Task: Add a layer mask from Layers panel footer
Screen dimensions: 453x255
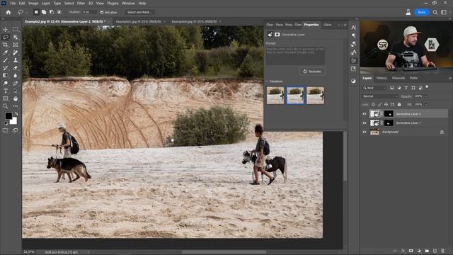Action: pos(411,251)
